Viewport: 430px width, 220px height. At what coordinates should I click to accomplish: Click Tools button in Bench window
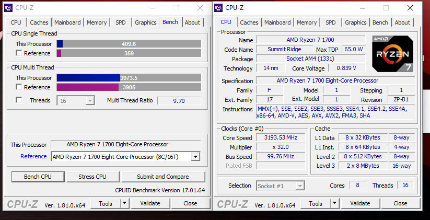coord(106,204)
